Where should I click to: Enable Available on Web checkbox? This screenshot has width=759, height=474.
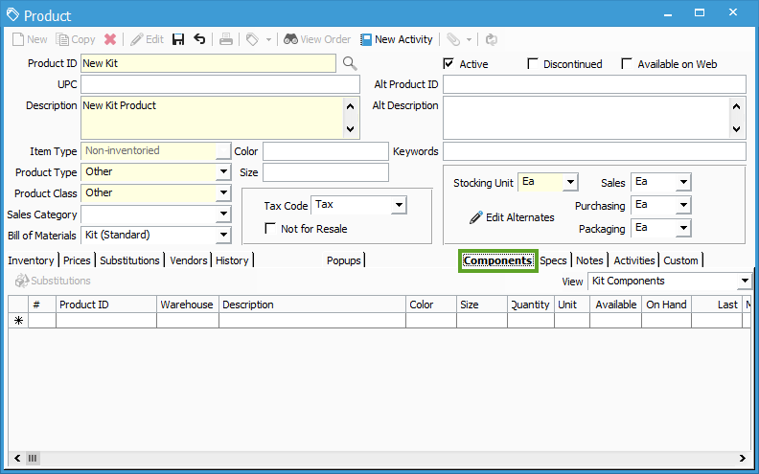click(627, 63)
